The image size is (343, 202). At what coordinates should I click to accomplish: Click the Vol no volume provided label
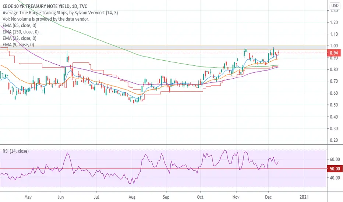[x=46, y=19]
